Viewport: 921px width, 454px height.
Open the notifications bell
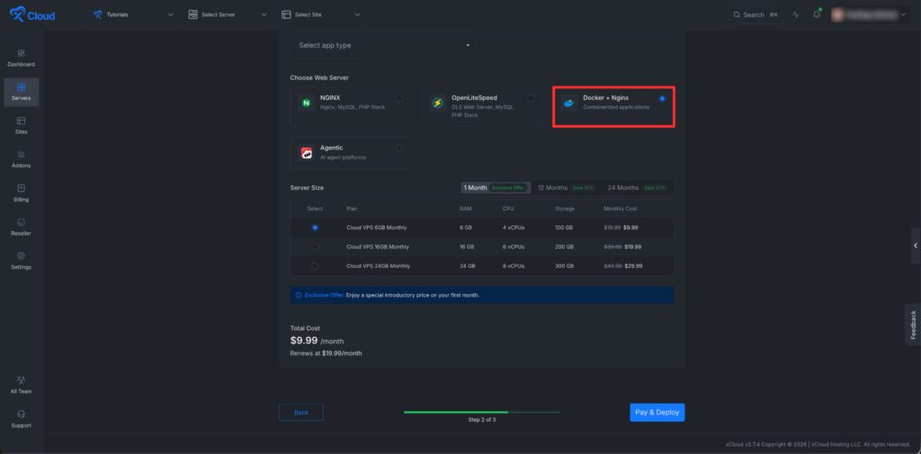click(x=817, y=14)
